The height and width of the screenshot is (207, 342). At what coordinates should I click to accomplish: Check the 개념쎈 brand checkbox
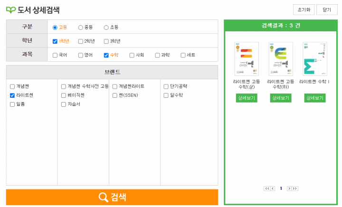point(12,86)
